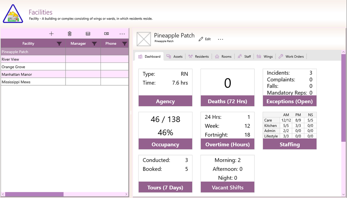Sort by Facility column header
This screenshot has width=347, height=198.
[x=28, y=44]
